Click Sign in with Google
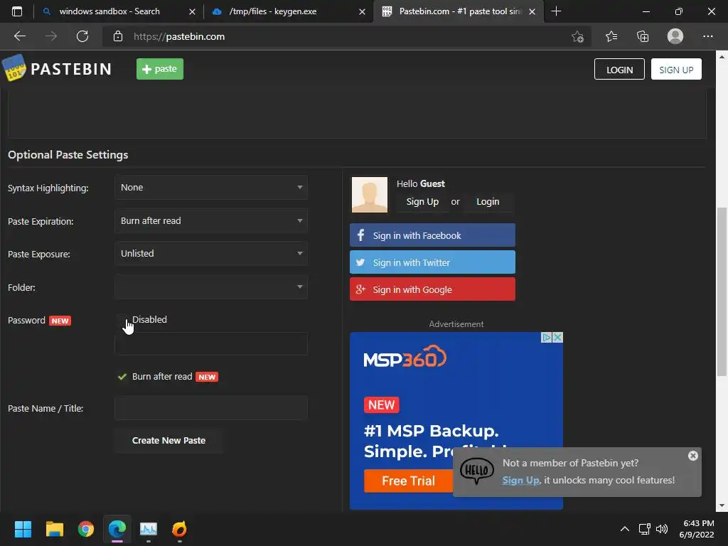Screen dimensions: 728x546 432,289
